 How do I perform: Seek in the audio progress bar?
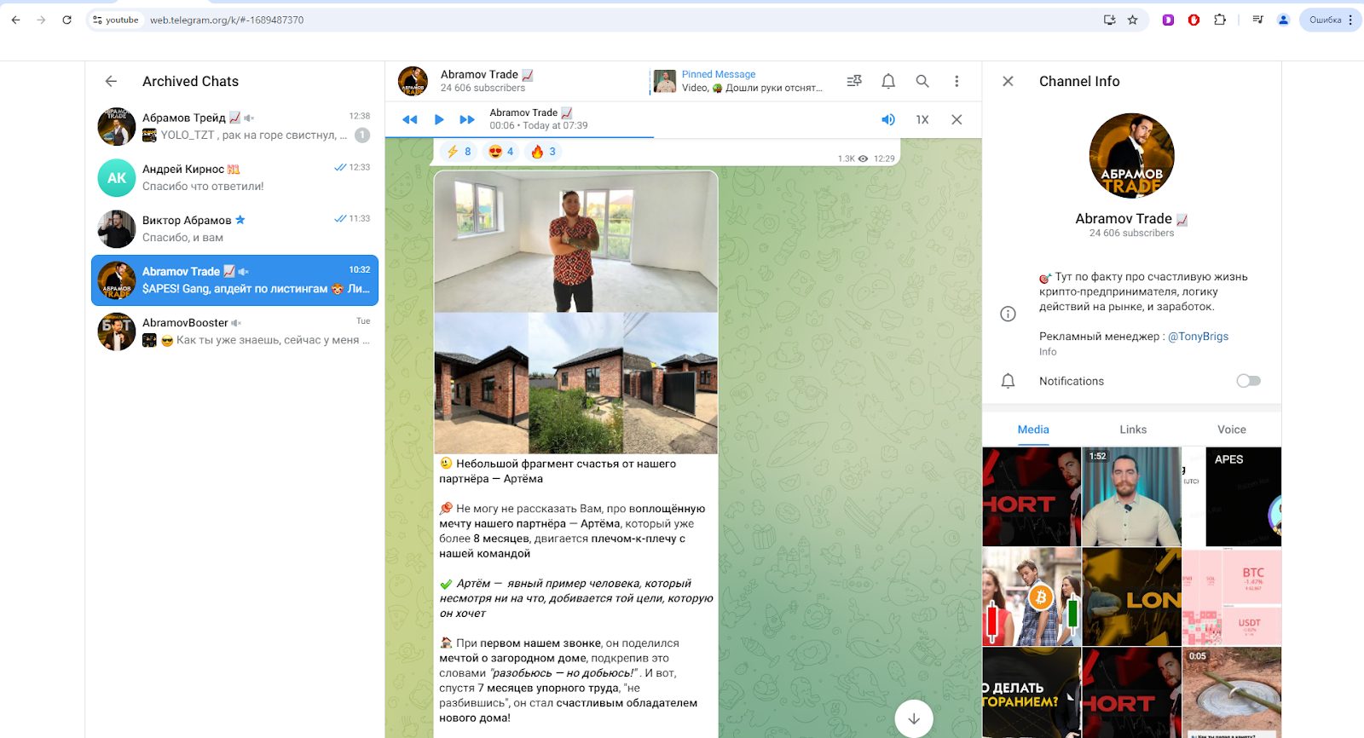(683, 136)
